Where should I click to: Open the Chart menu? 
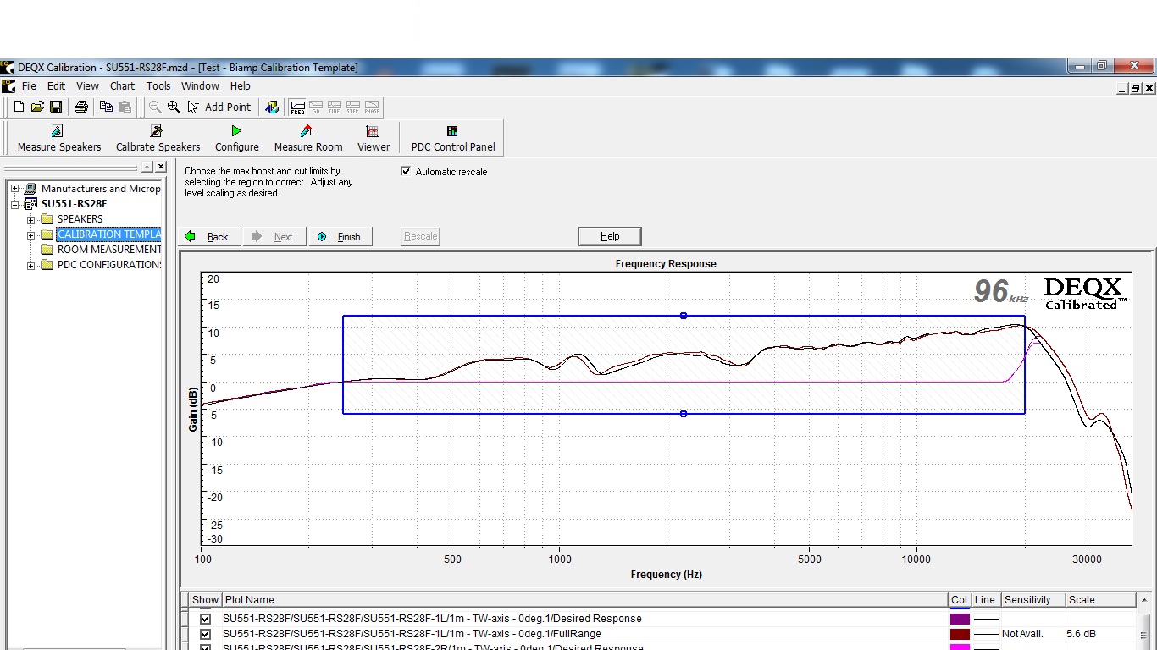coord(122,86)
